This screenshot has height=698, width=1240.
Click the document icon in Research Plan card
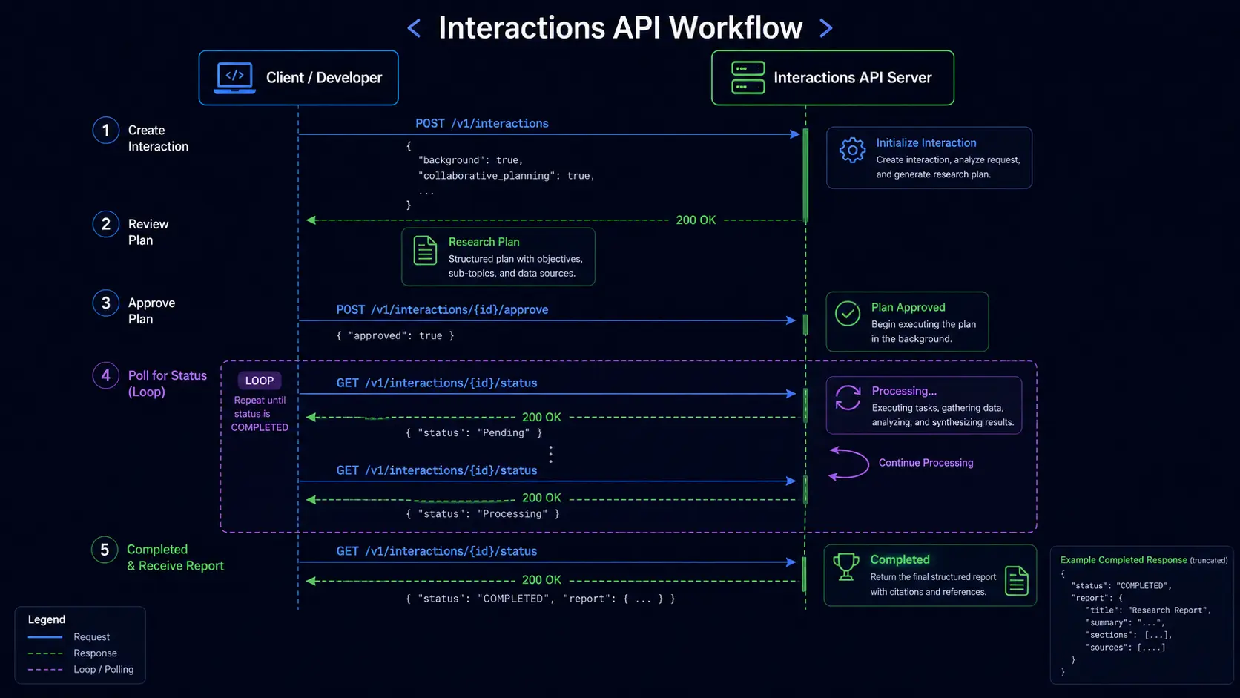point(425,251)
